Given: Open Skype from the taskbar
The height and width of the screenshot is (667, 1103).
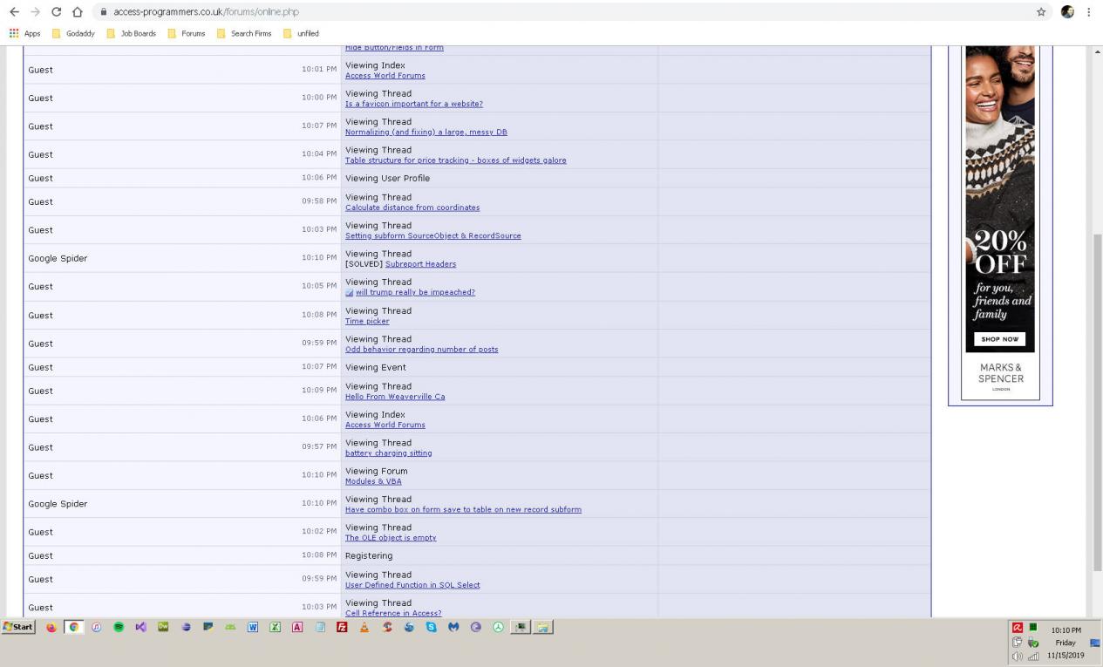Looking at the screenshot, I should (432, 627).
